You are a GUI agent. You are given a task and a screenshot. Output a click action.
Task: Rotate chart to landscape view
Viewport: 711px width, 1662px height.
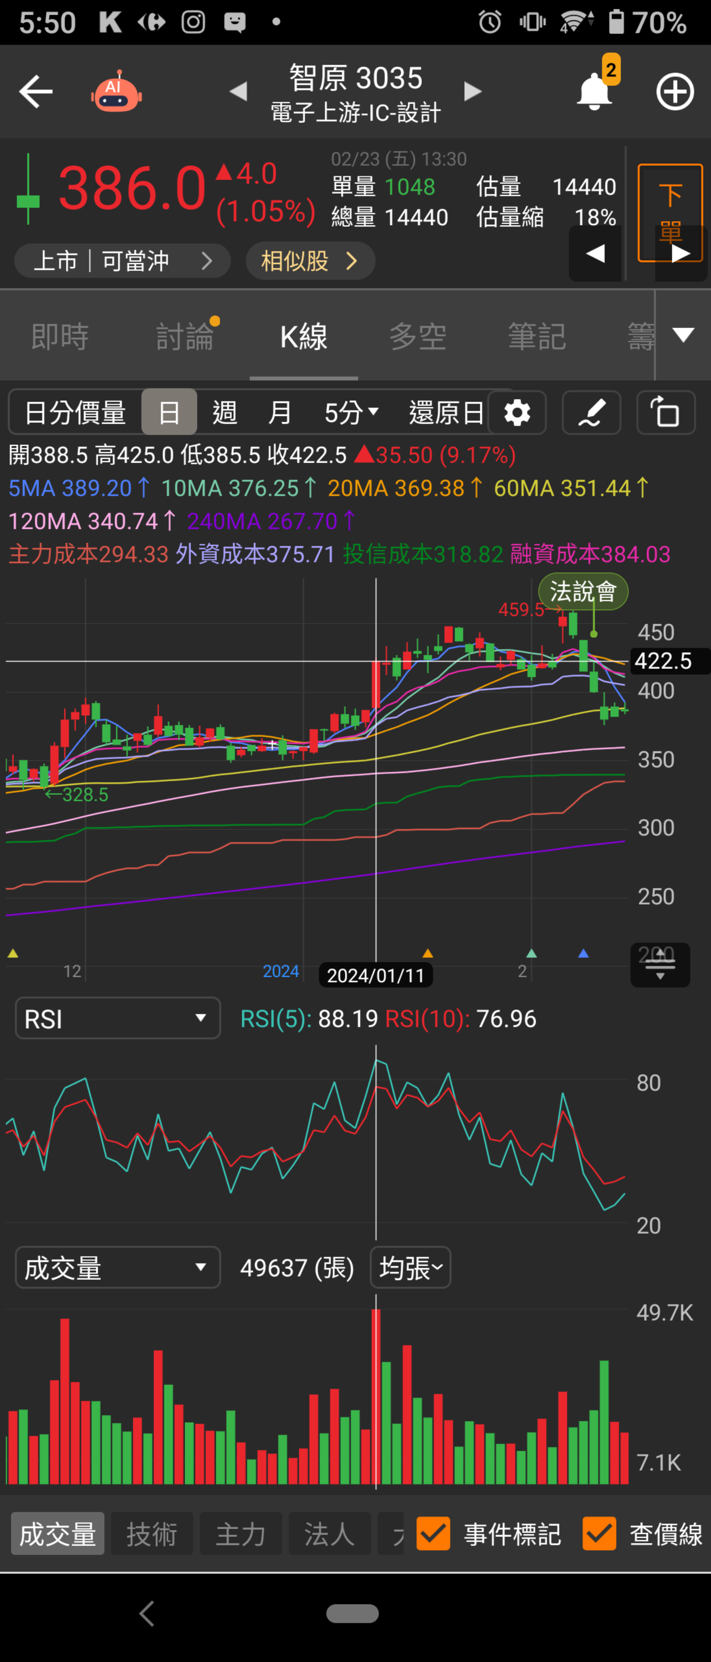tap(665, 413)
